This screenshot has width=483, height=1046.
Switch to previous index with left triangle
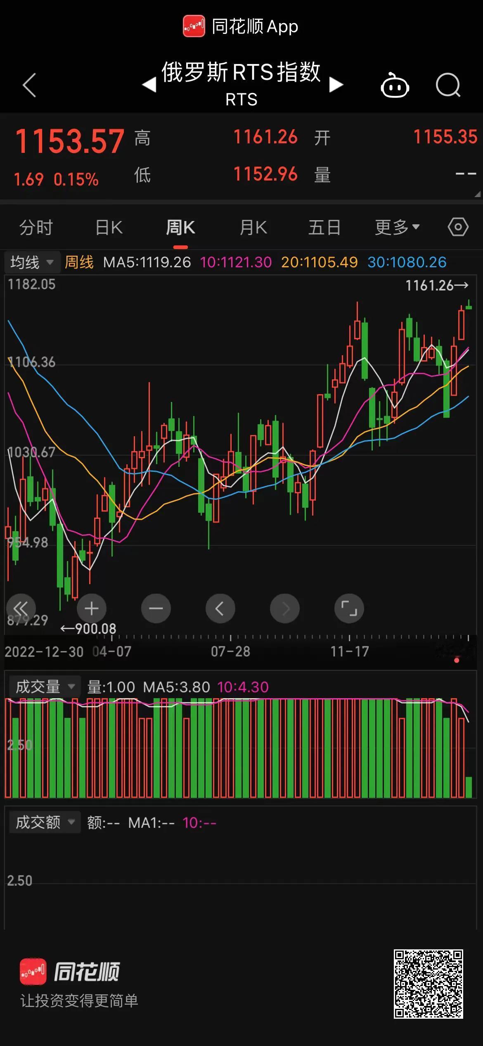149,85
